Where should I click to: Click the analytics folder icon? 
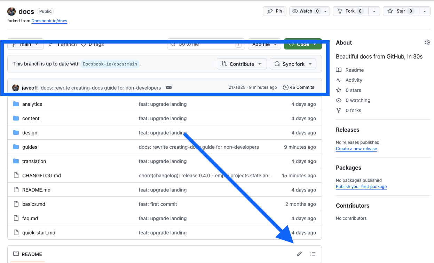(x=16, y=104)
